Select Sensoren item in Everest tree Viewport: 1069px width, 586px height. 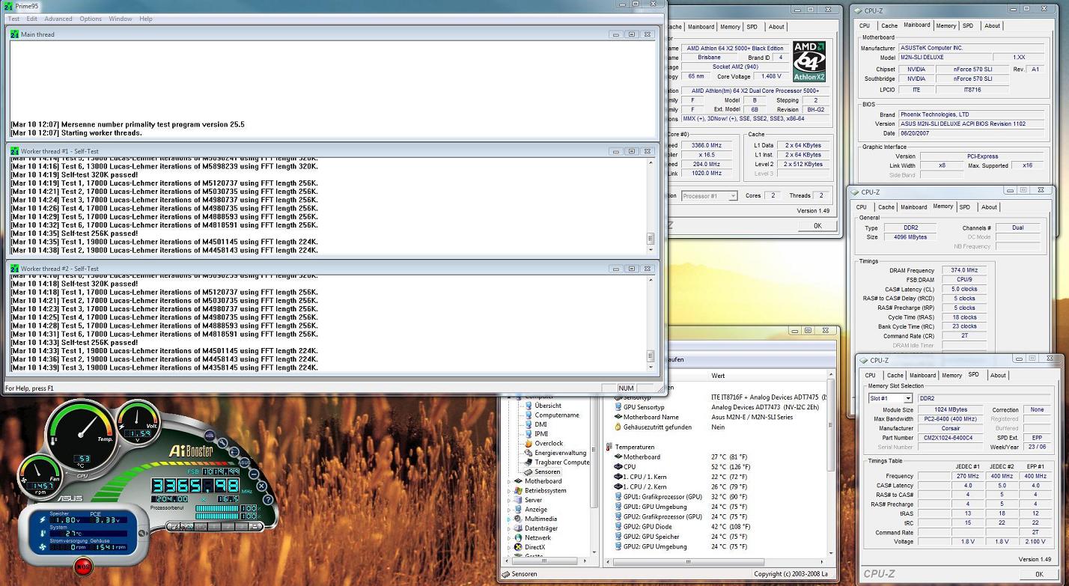pyautogui.click(x=547, y=472)
